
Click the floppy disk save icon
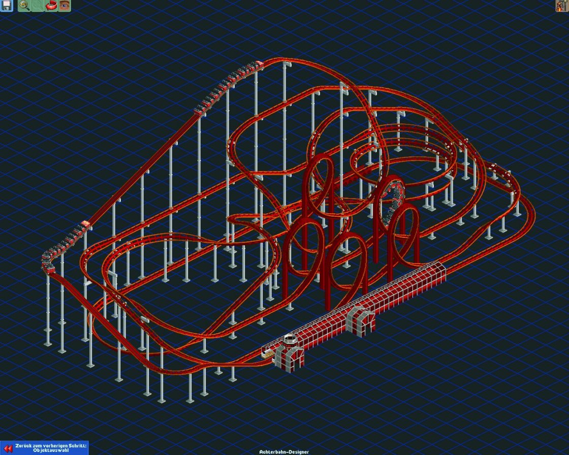(6, 5)
